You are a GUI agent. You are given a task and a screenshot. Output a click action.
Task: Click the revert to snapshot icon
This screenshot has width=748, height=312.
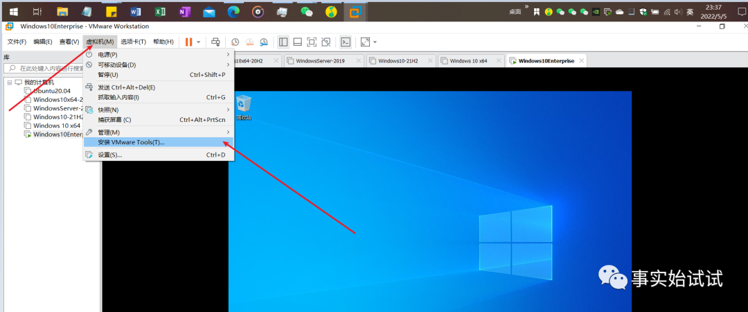(x=249, y=42)
